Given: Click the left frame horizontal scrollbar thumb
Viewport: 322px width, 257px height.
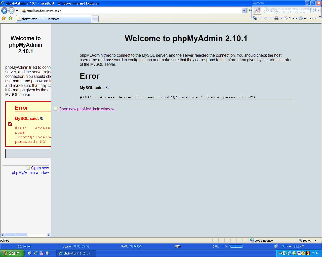Looking at the screenshot, I should (x=16, y=235).
